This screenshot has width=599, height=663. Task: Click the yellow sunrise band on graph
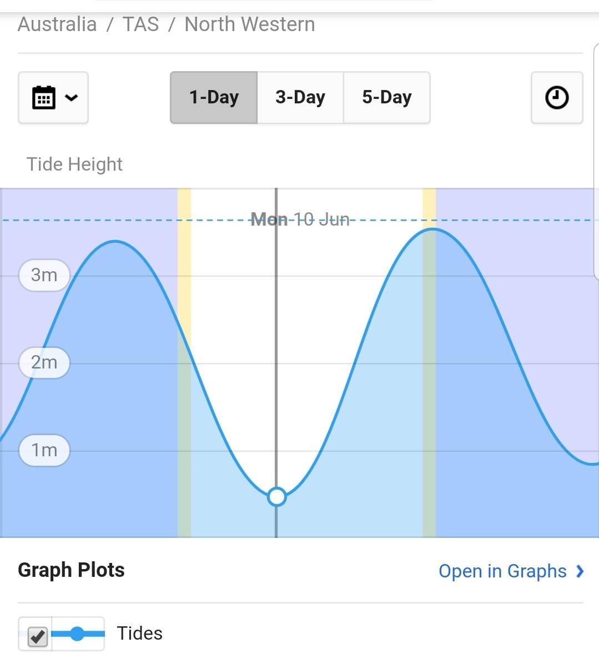(x=184, y=261)
